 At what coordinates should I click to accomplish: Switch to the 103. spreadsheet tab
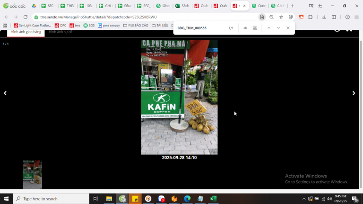(87, 6)
